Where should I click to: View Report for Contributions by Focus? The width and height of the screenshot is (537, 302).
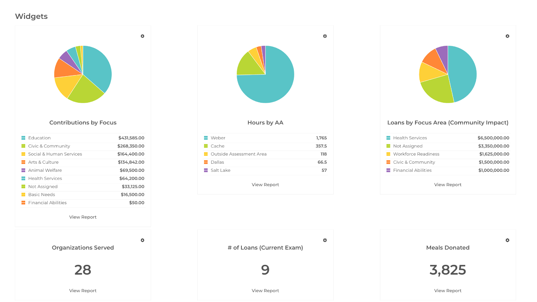[83, 217]
